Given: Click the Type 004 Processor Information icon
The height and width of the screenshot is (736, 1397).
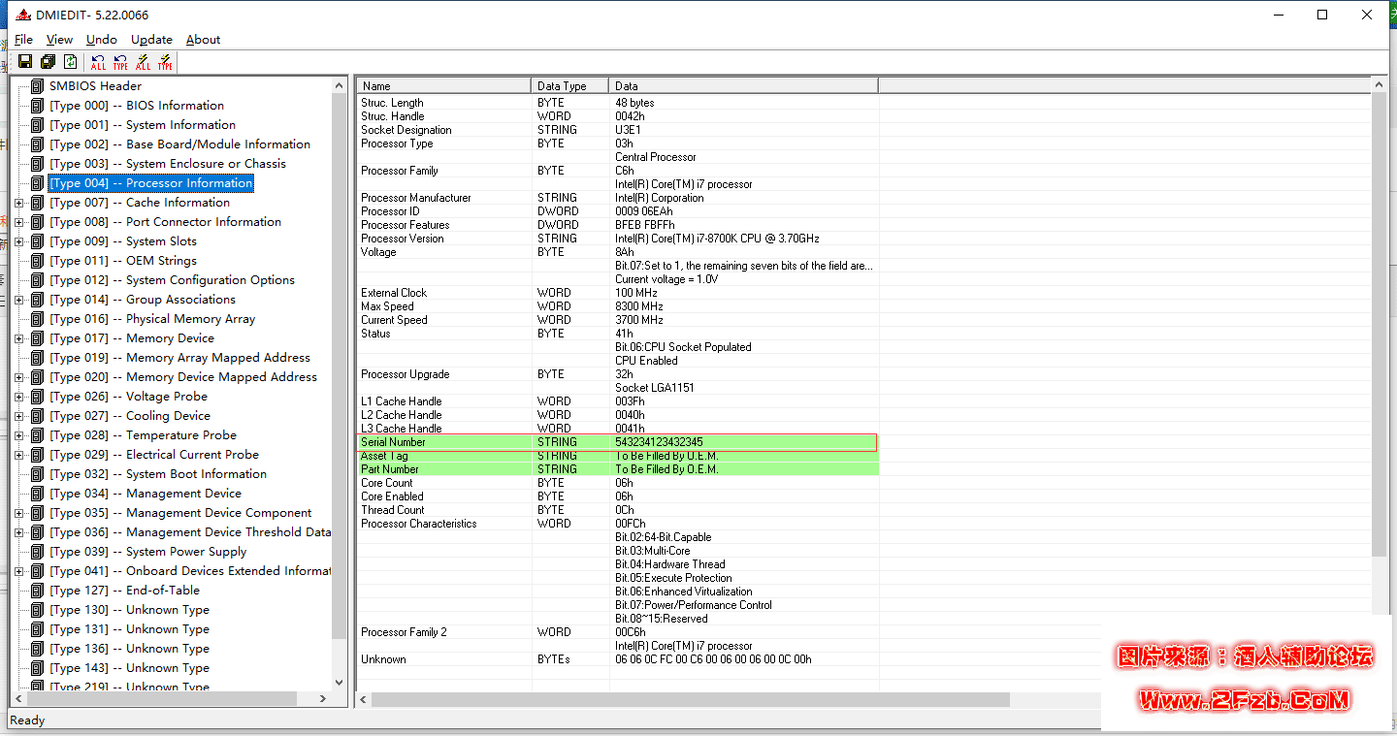Looking at the screenshot, I should click(x=38, y=183).
